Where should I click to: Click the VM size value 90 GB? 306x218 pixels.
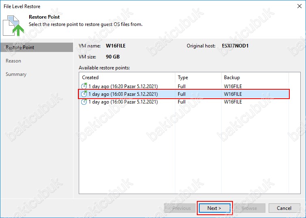tap(112, 57)
